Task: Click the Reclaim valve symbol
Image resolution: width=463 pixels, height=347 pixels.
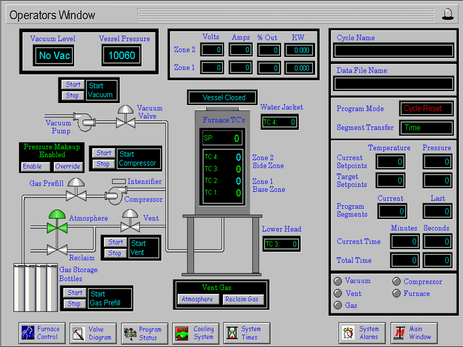Action: pos(57,249)
